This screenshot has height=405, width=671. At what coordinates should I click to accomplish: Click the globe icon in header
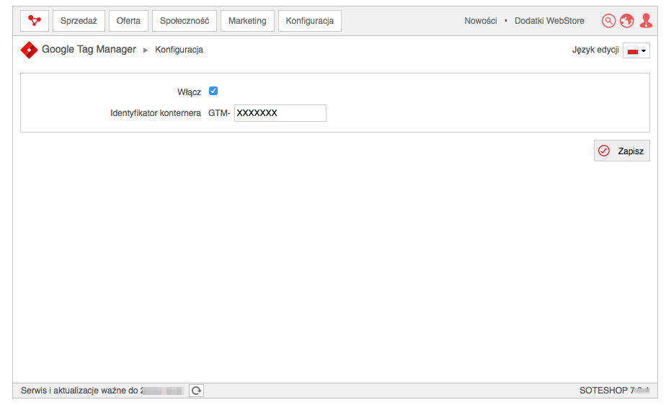click(627, 20)
